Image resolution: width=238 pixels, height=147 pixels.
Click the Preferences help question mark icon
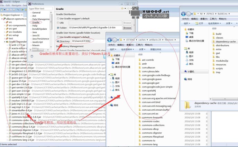(x=32, y=56)
